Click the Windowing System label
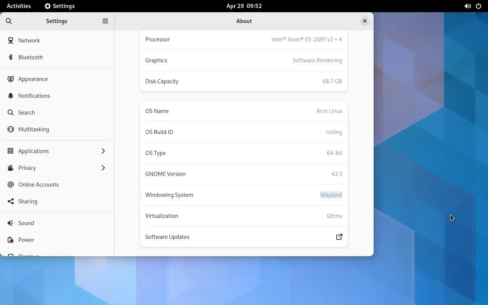Image resolution: width=488 pixels, height=305 pixels. [x=169, y=195]
